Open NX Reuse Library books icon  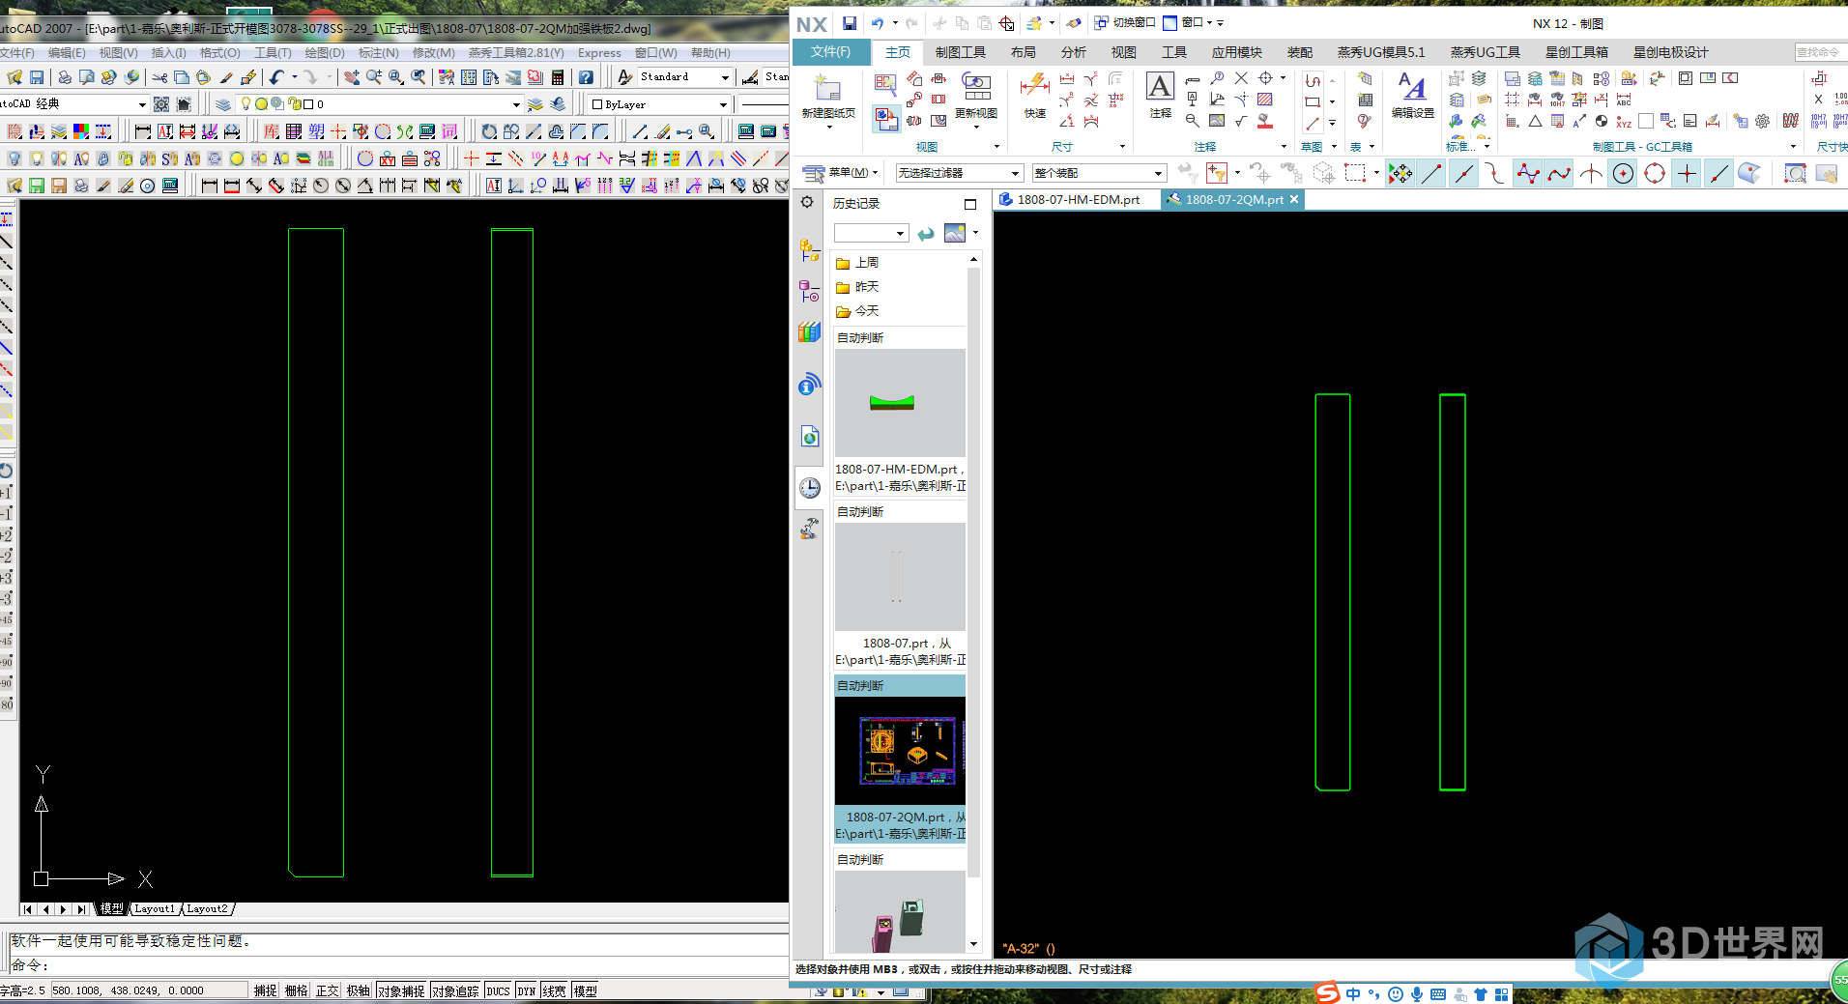(x=810, y=332)
